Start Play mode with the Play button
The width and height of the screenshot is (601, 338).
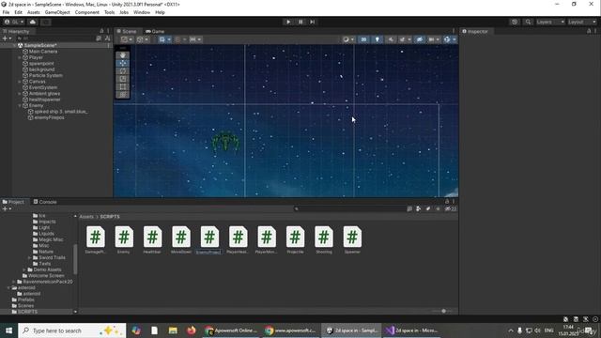[x=288, y=22]
